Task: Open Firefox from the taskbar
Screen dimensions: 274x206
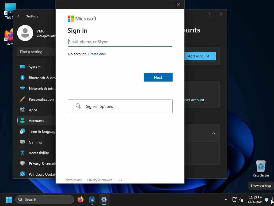Action: click(x=81, y=200)
